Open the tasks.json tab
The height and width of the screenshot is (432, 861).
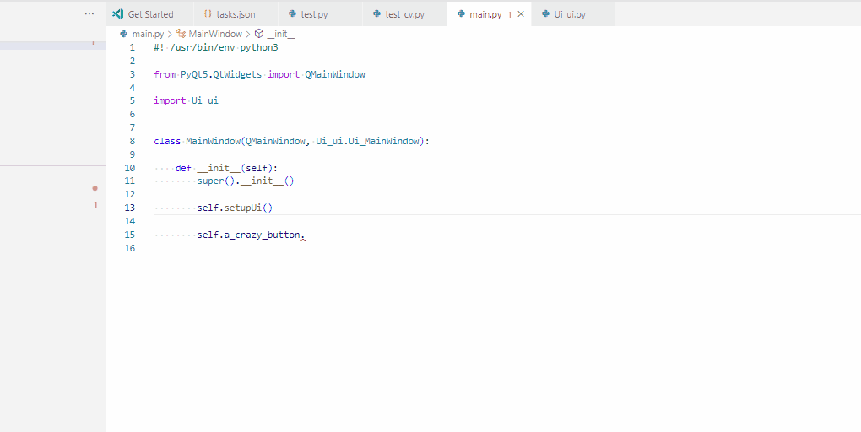click(x=236, y=14)
